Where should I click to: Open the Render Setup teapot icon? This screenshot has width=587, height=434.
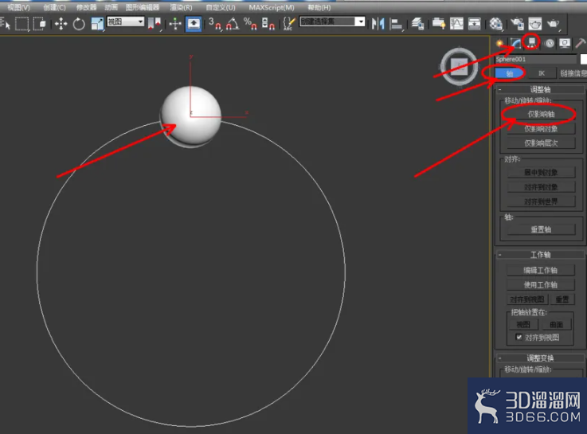517,24
